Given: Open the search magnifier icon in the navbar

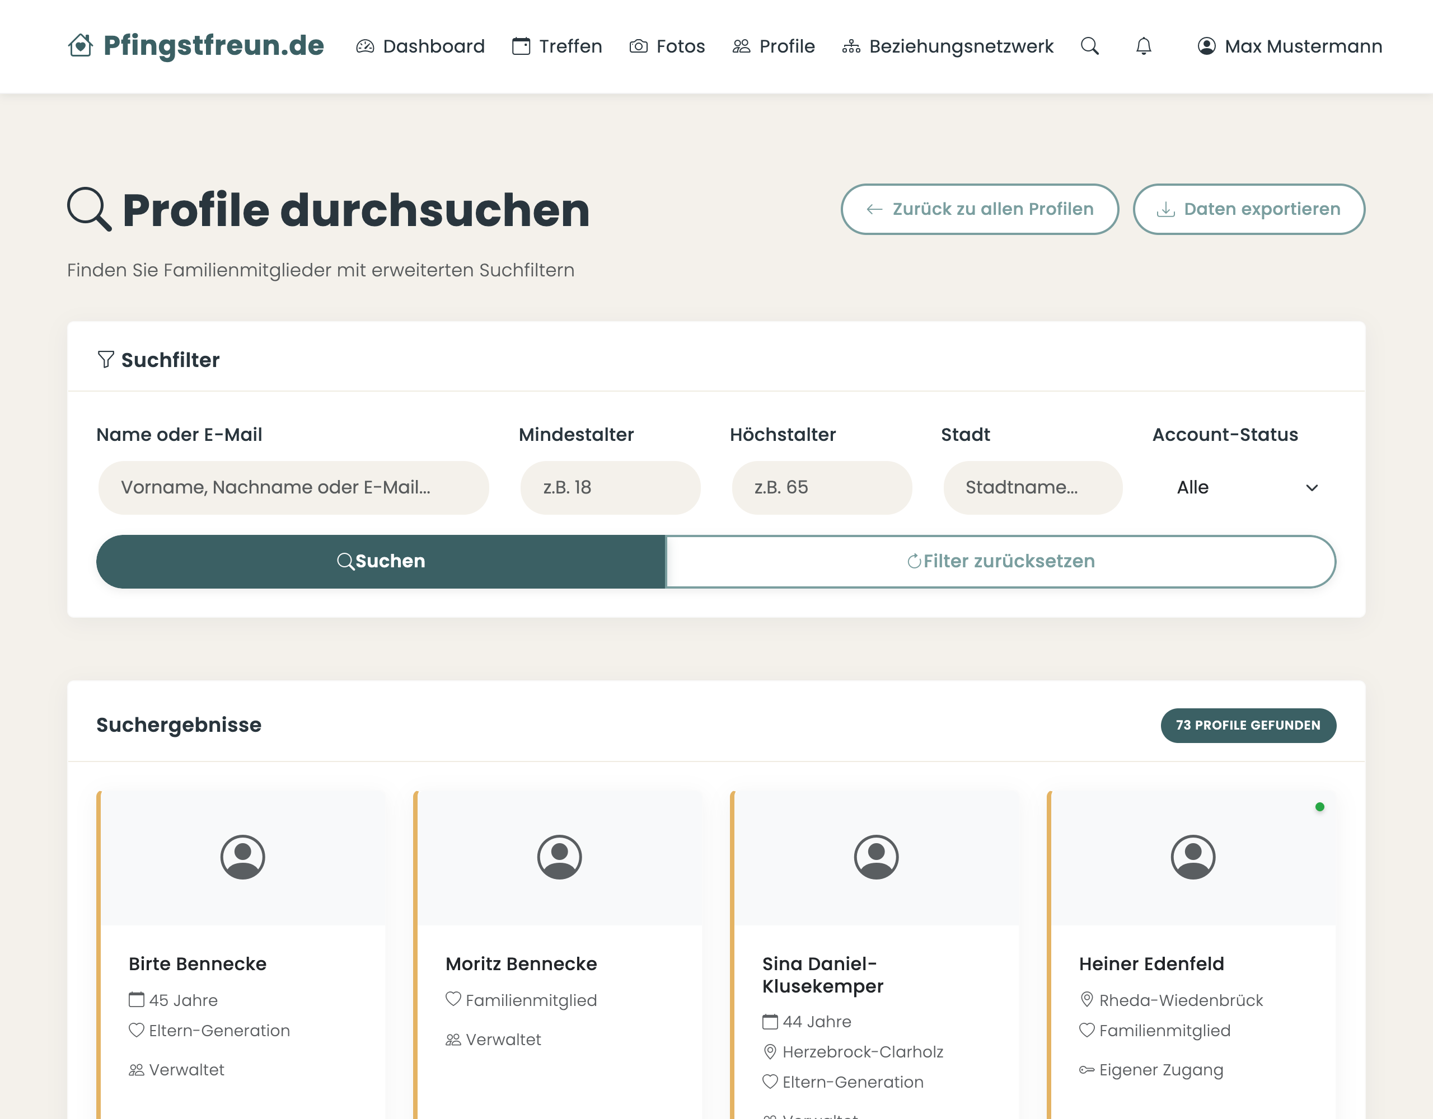Looking at the screenshot, I should (1090, 46).
